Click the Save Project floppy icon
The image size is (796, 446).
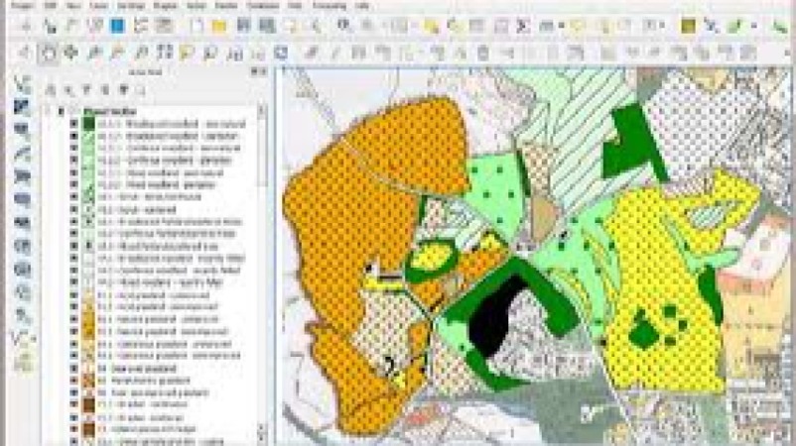tap(244, 26)
